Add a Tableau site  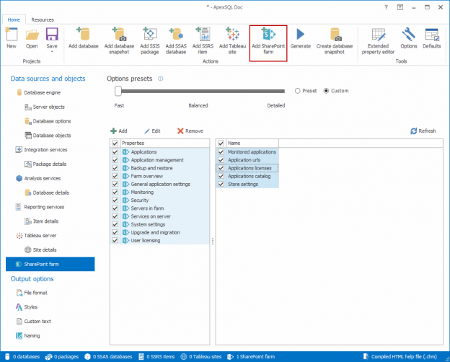pos(232,41)
